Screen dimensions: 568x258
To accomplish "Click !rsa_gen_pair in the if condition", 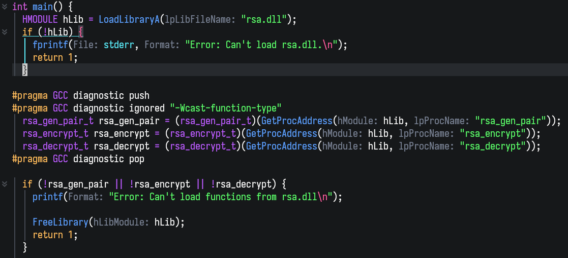I will click(75, 184).
